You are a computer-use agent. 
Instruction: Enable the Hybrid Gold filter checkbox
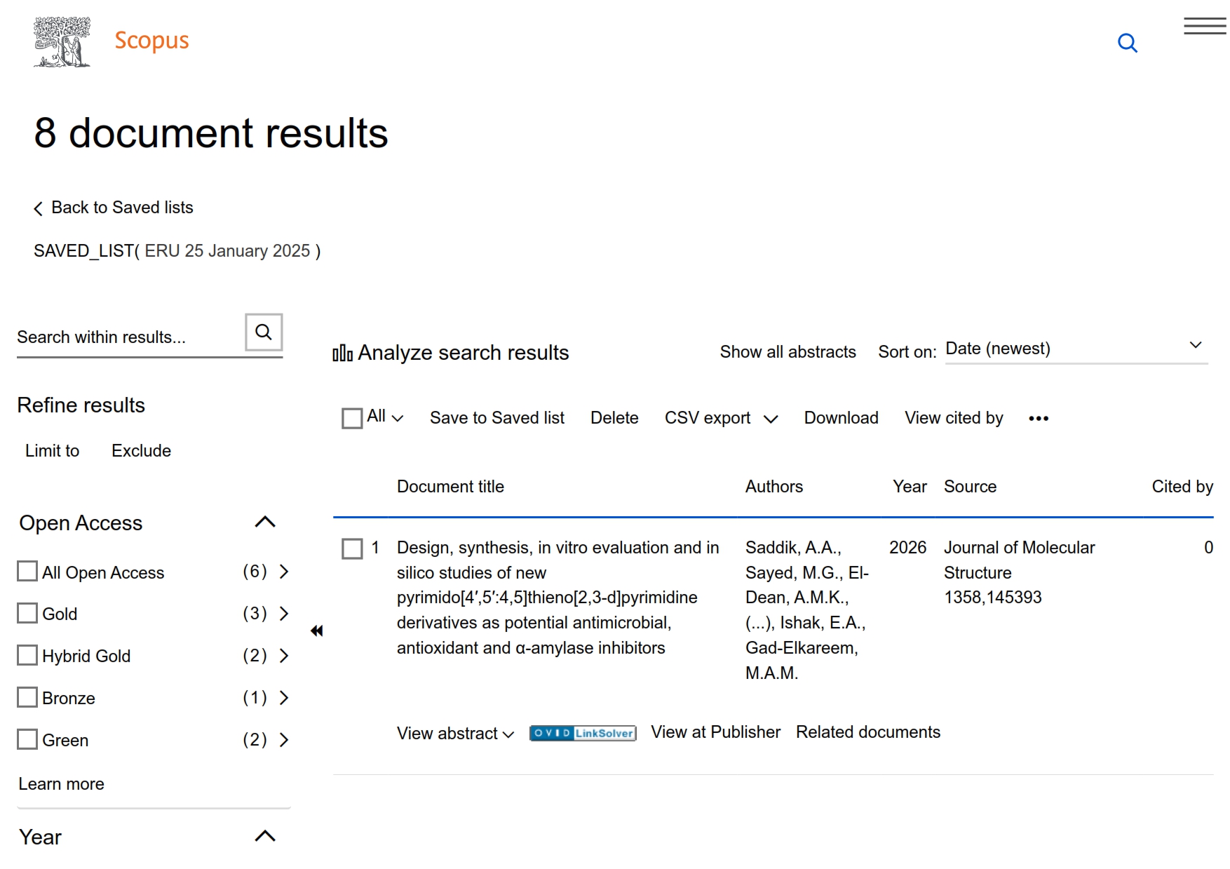click(27, 656)
